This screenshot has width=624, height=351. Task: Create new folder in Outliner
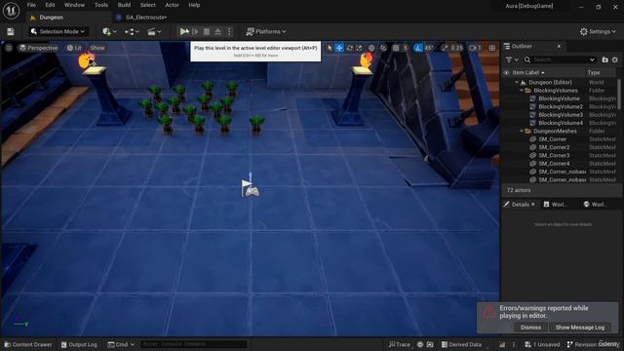tap(604, 59)
